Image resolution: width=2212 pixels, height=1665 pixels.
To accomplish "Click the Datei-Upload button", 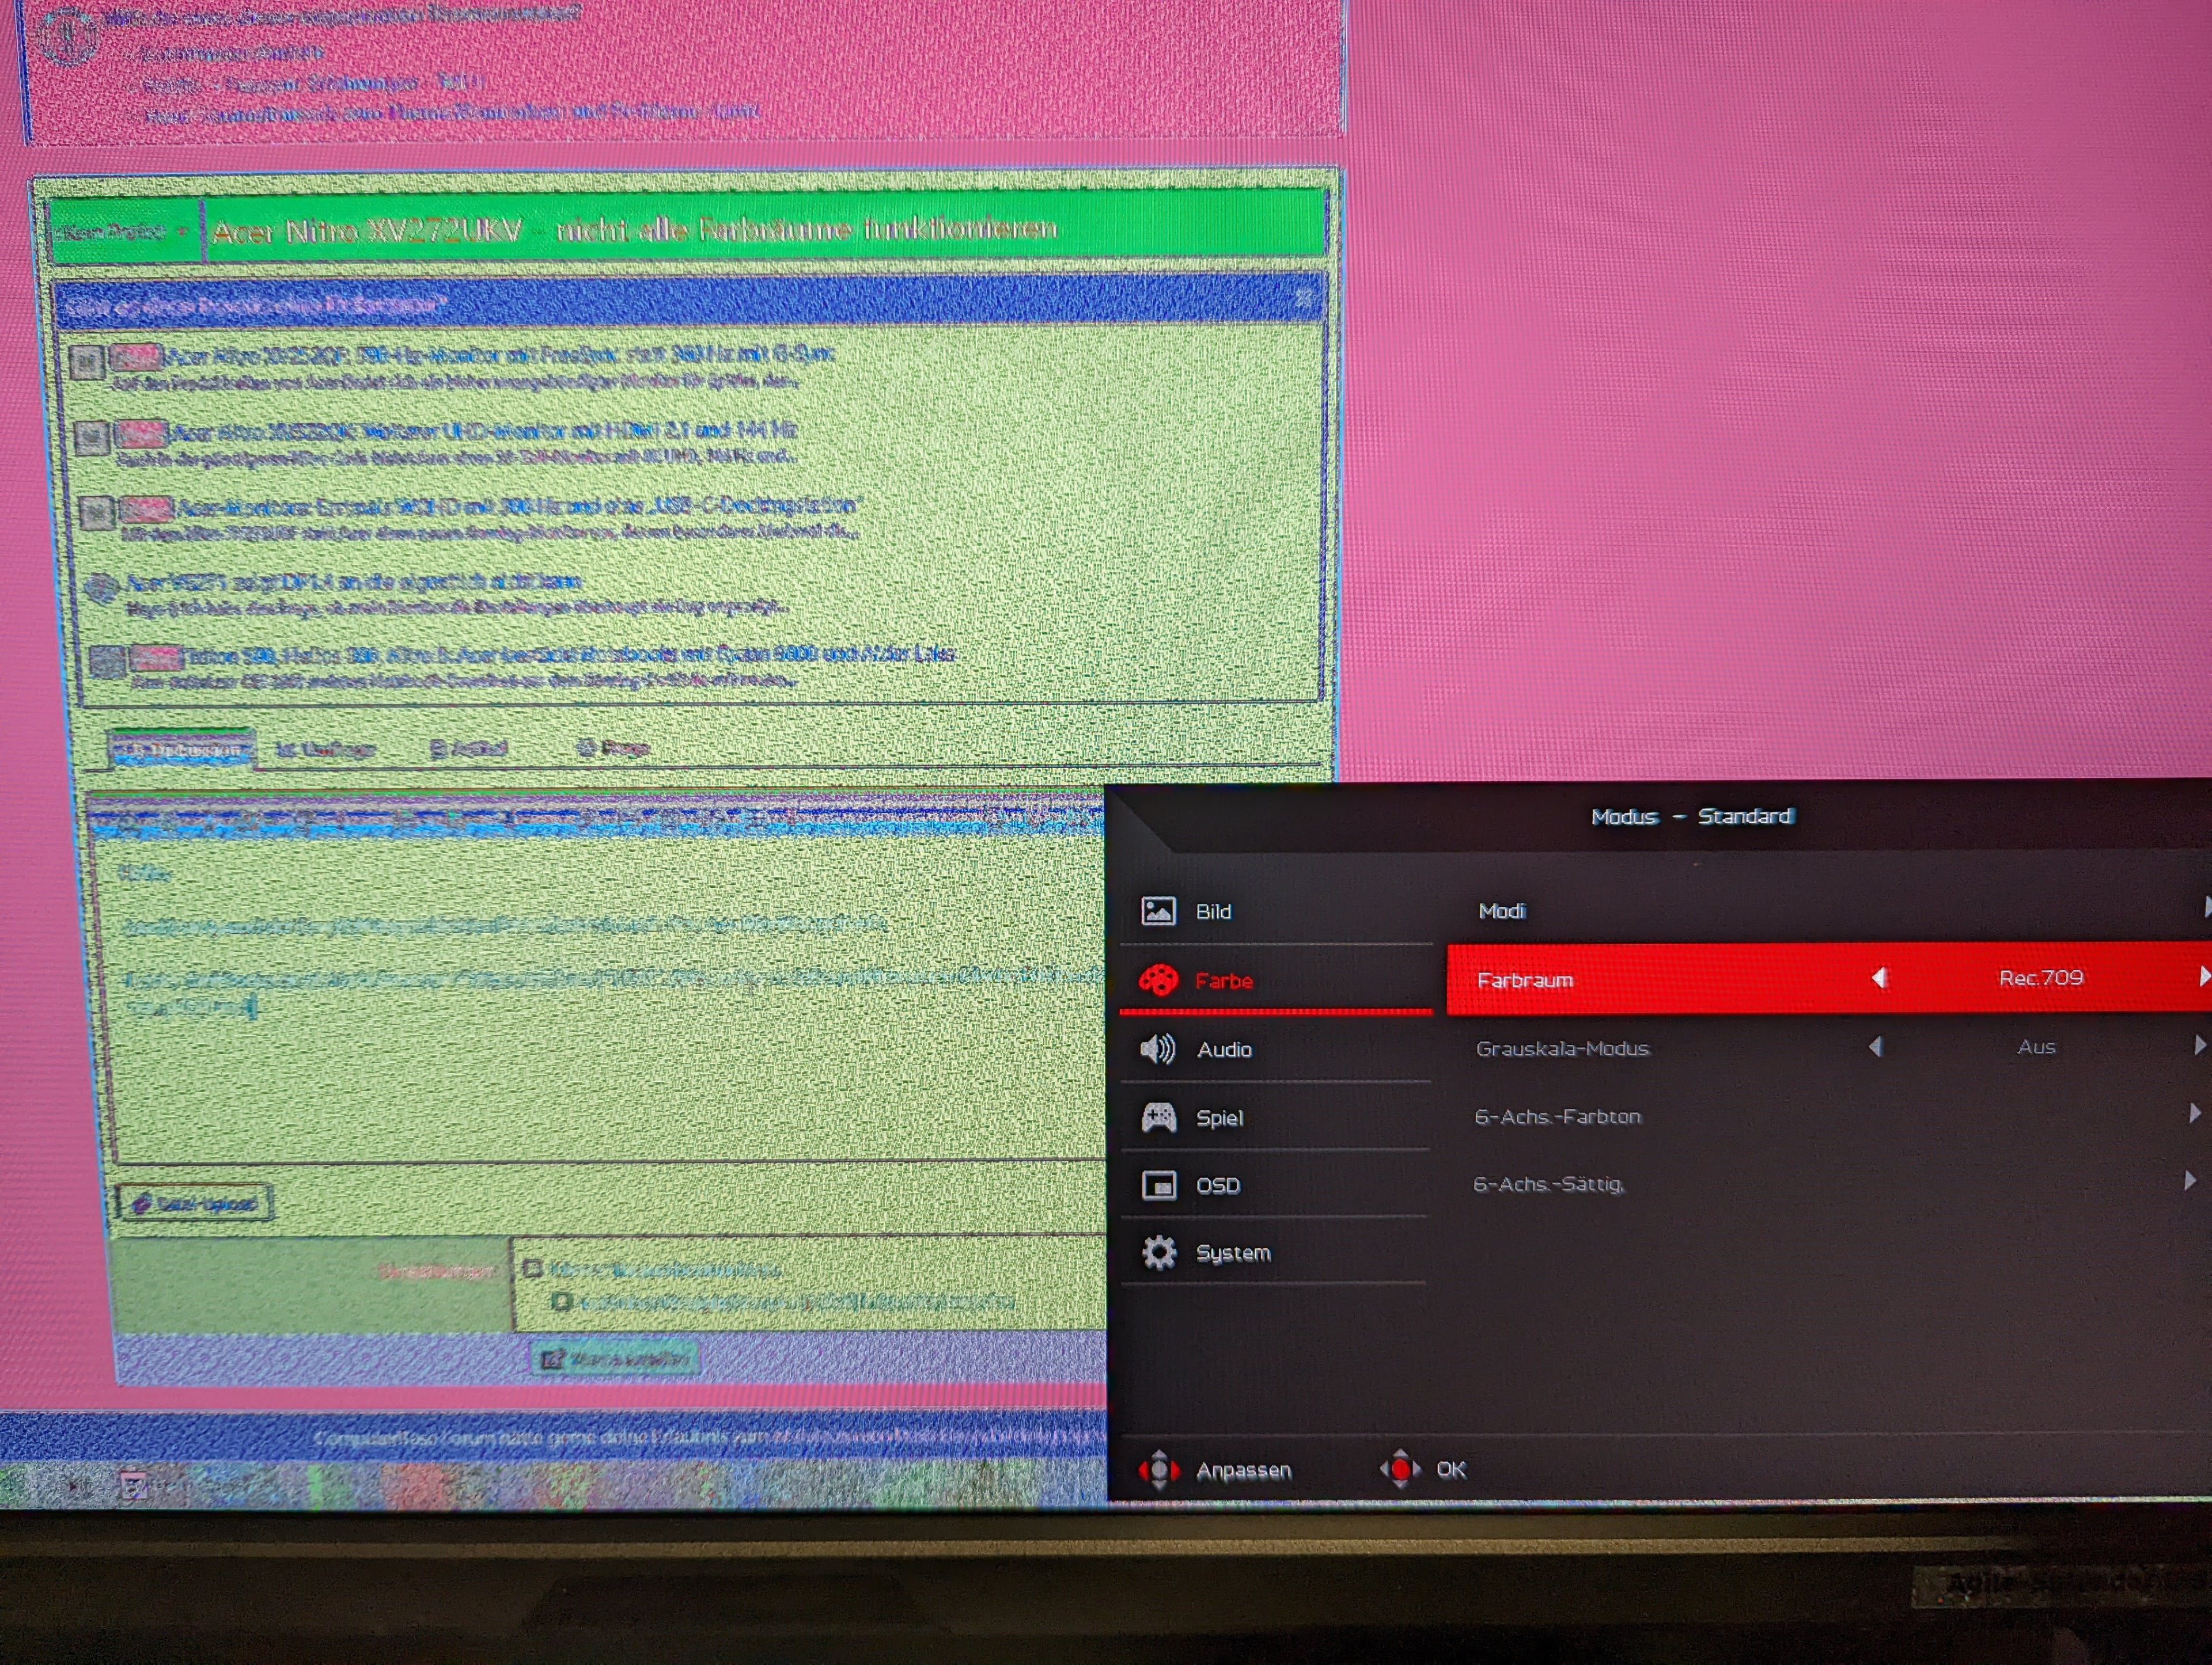I will point(195,1203).
